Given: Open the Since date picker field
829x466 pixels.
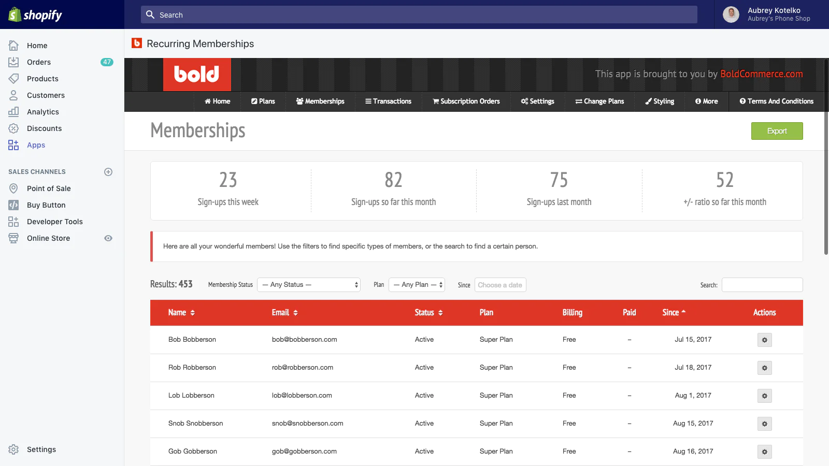Looking at the screenshot, I should [500, 285].
